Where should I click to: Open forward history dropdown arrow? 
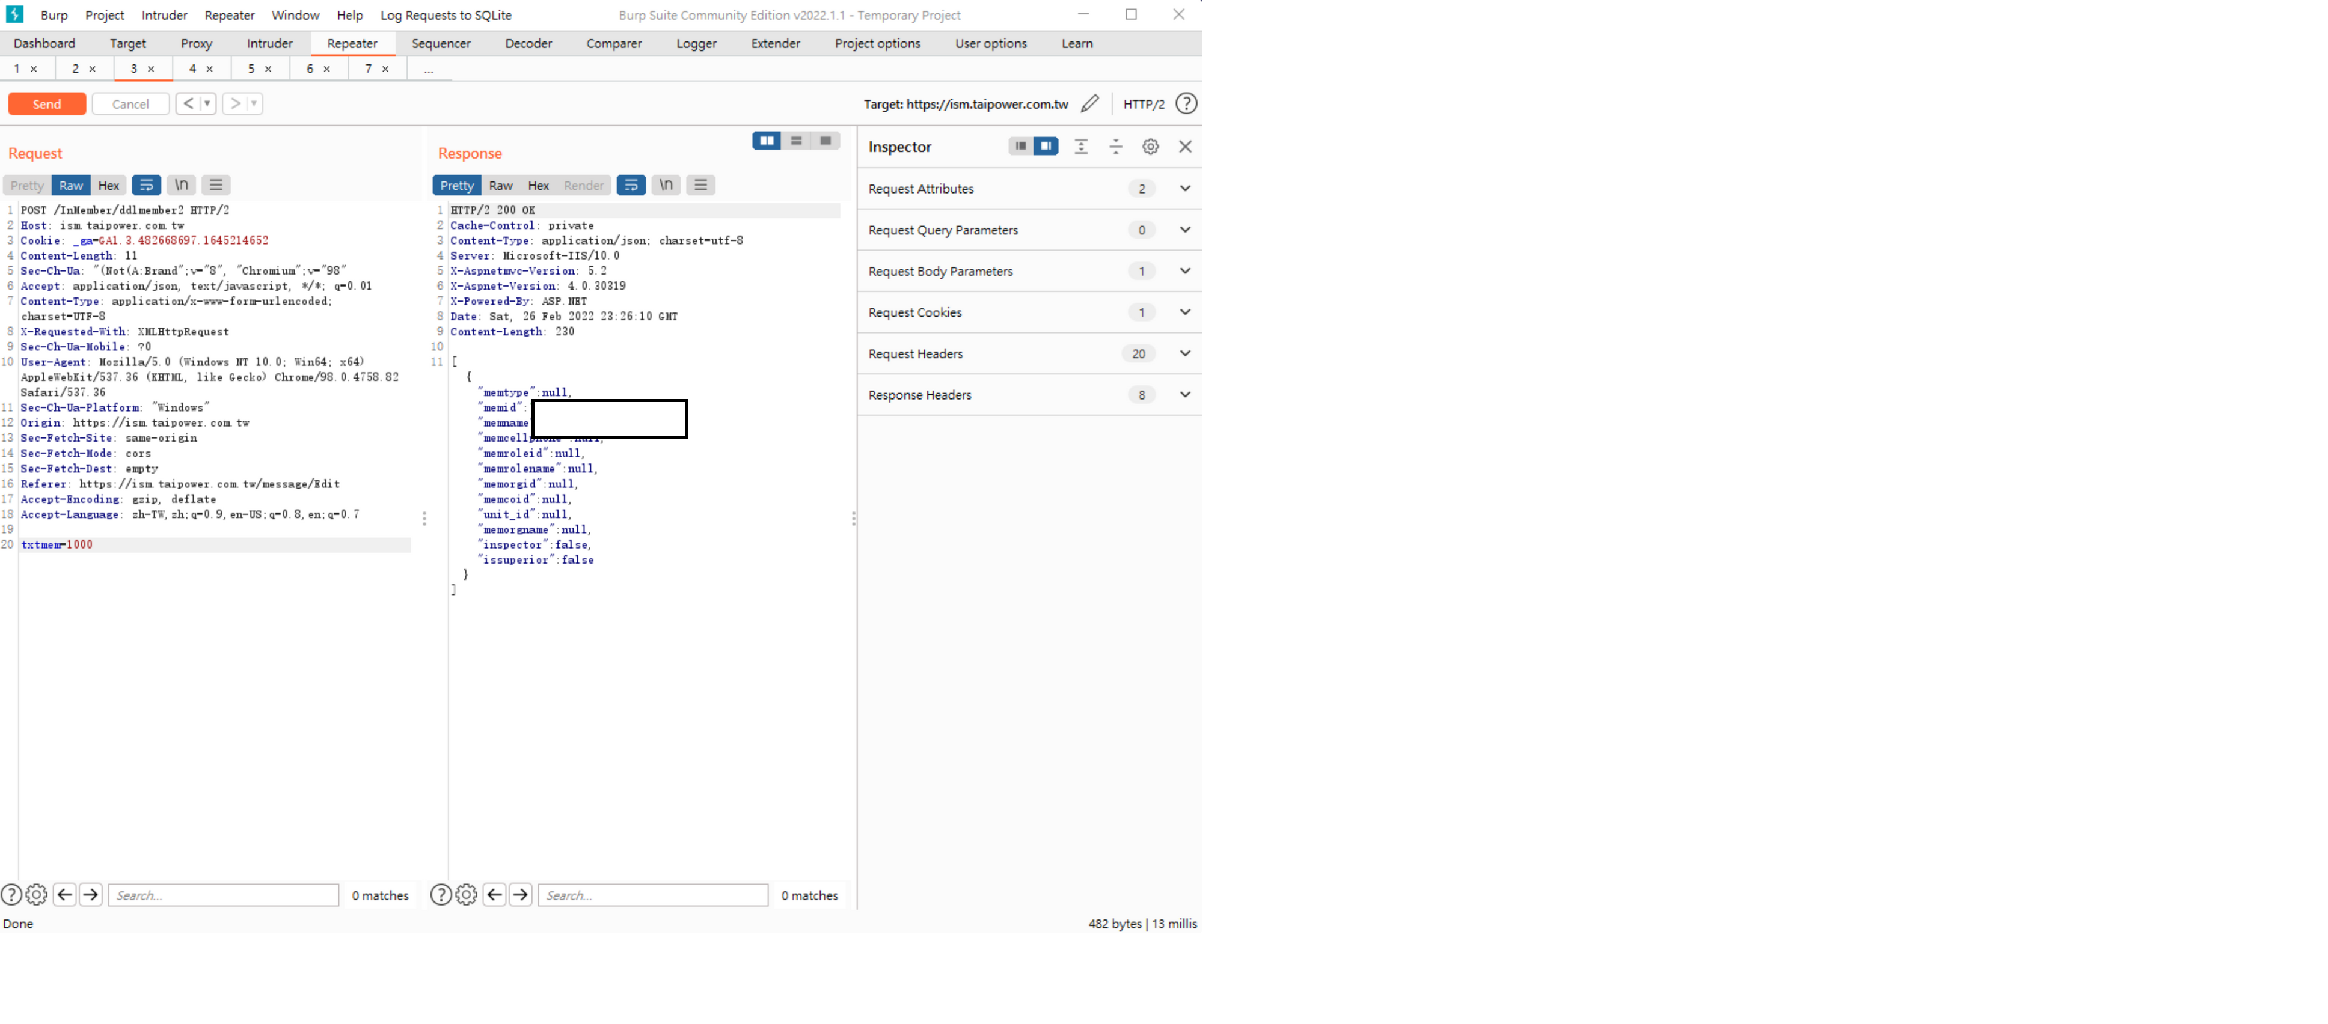coord(254,104)
